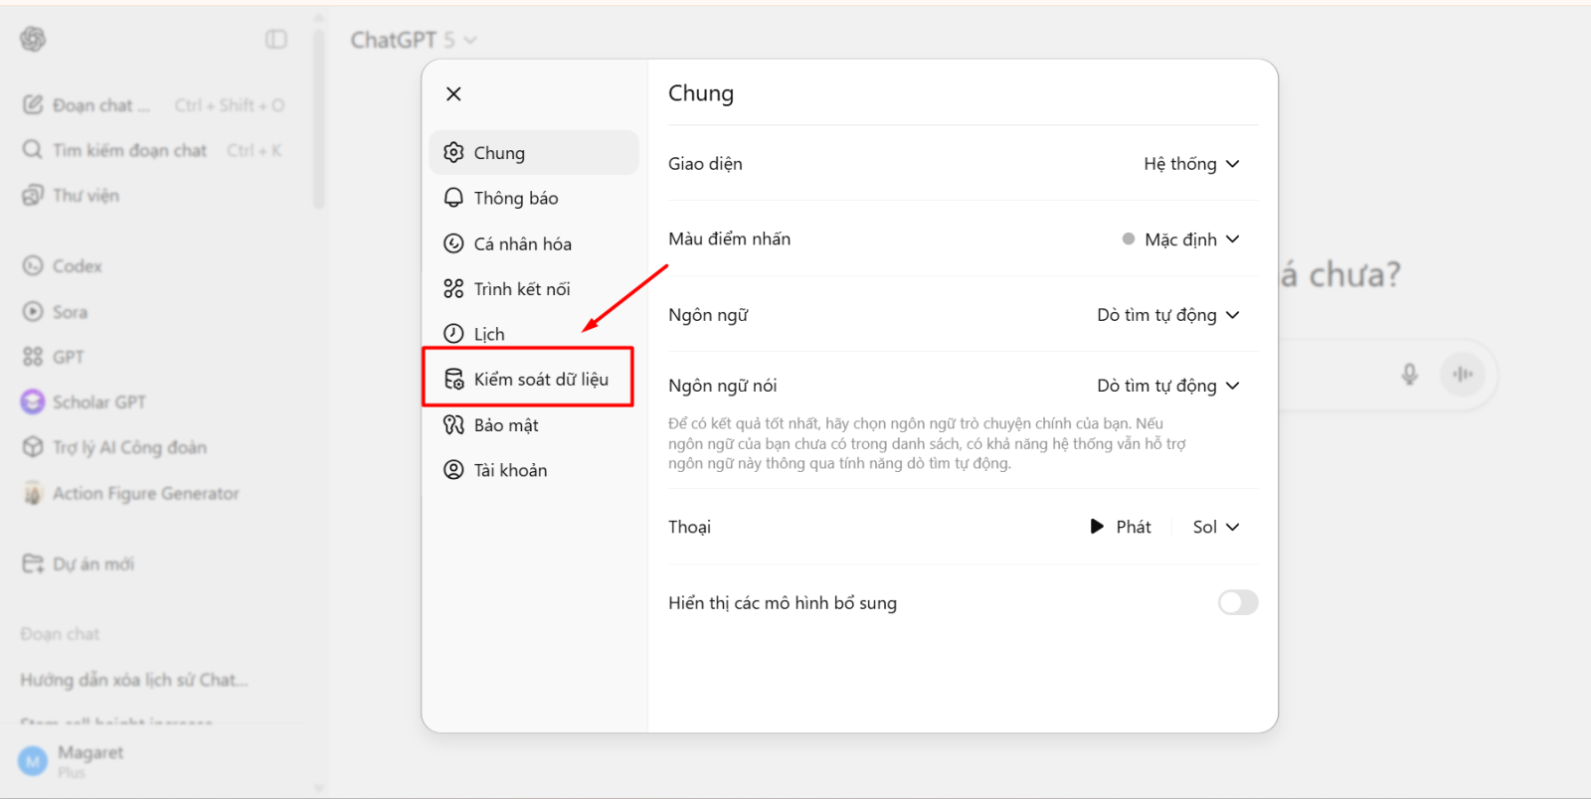Open the Cá nhân hóa settings tab
This screenshot has width=1591, height=799.
[x=534, y=243]
